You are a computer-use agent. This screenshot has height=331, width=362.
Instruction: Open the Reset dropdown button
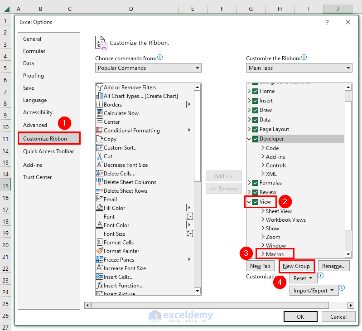pos(304,278)
